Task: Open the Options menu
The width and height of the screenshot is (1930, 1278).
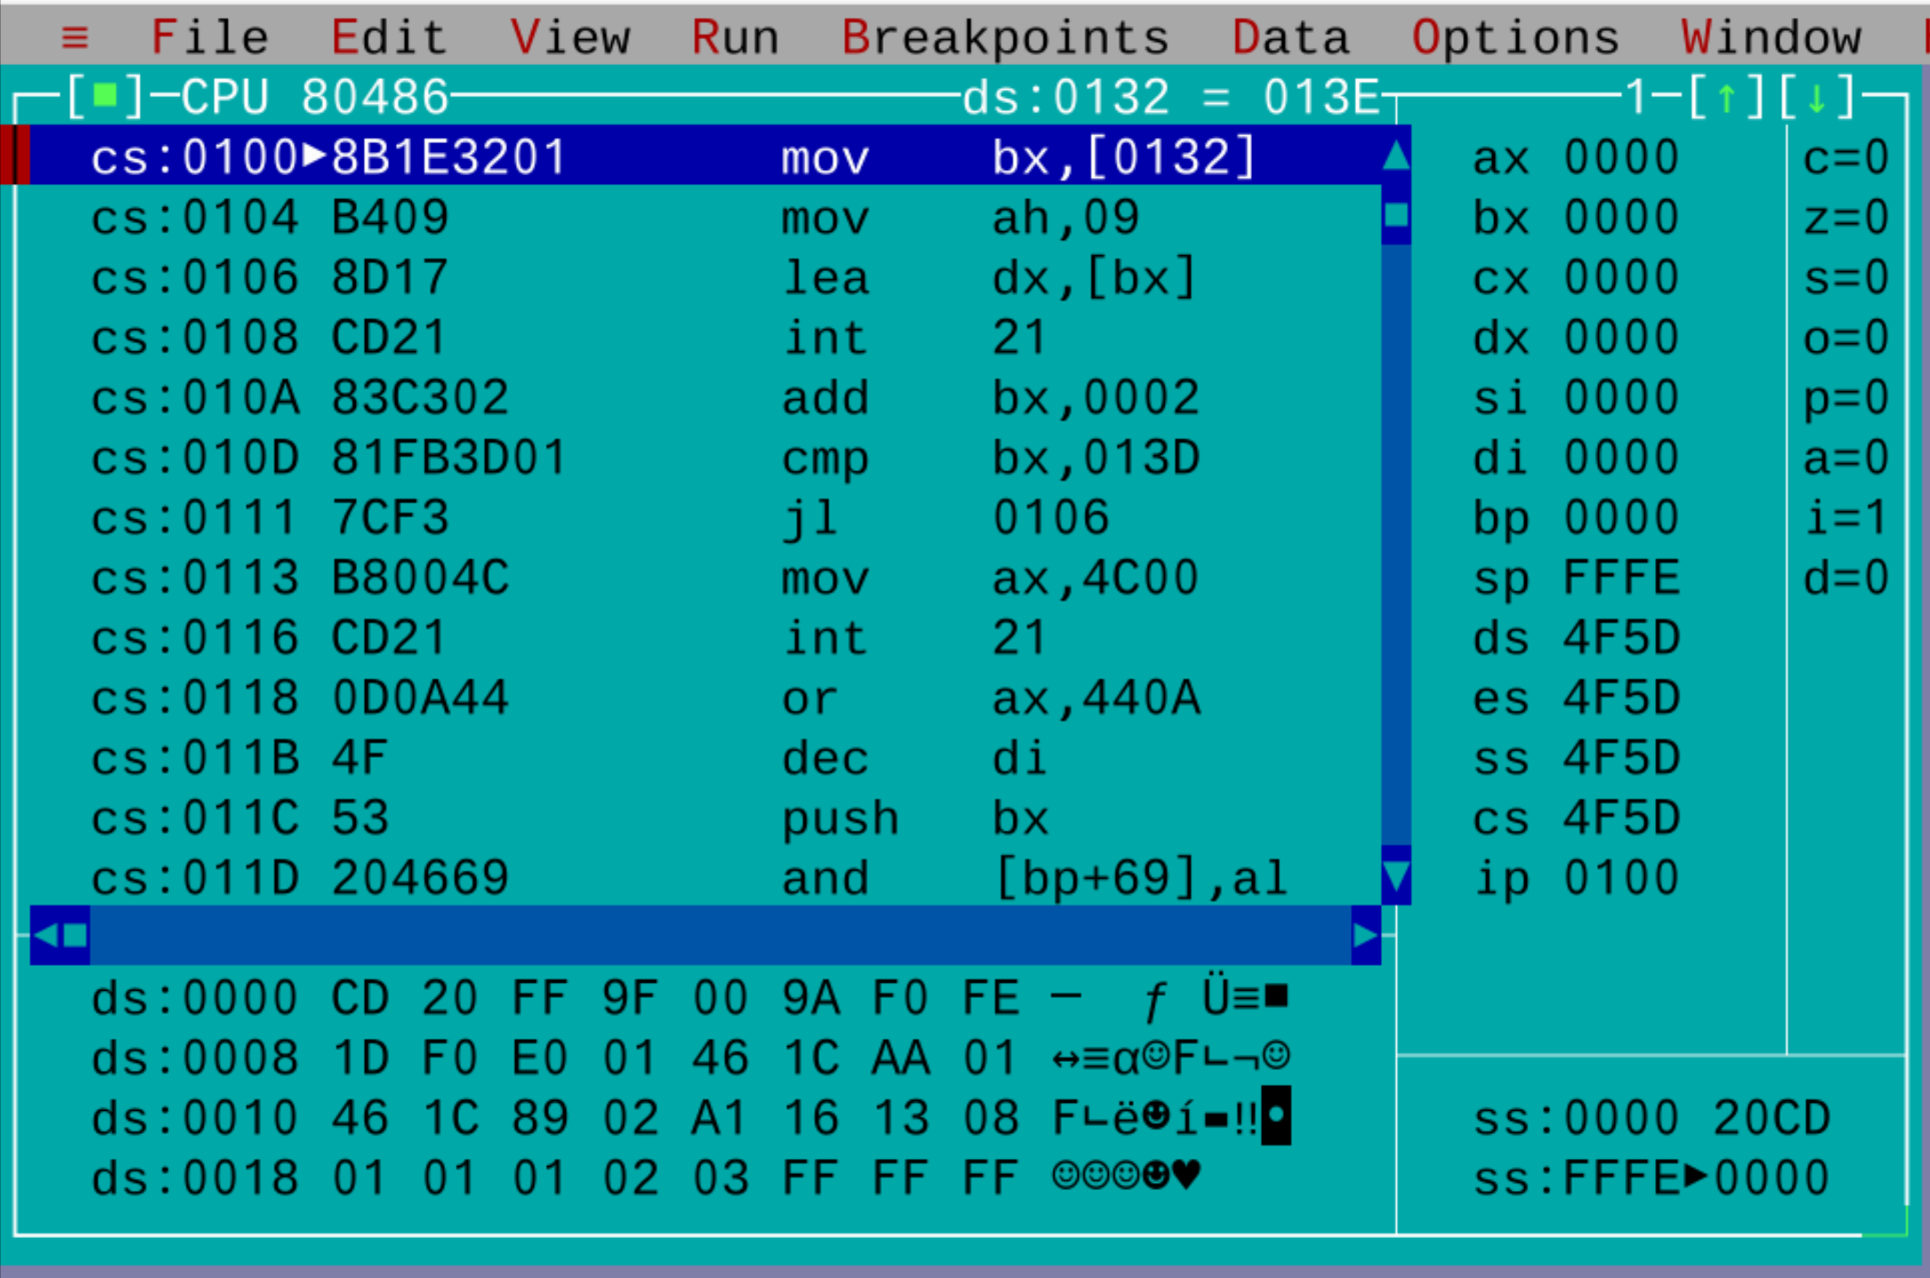Action: (x=1515, y=37)
